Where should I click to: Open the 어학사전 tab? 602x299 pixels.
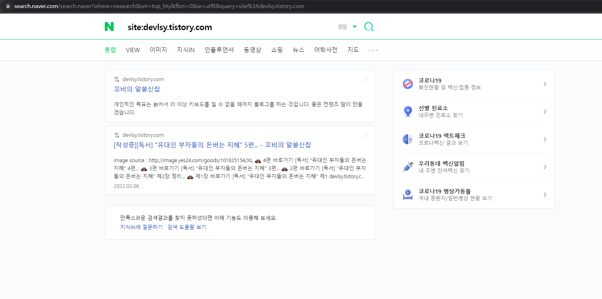click(326, 50)
